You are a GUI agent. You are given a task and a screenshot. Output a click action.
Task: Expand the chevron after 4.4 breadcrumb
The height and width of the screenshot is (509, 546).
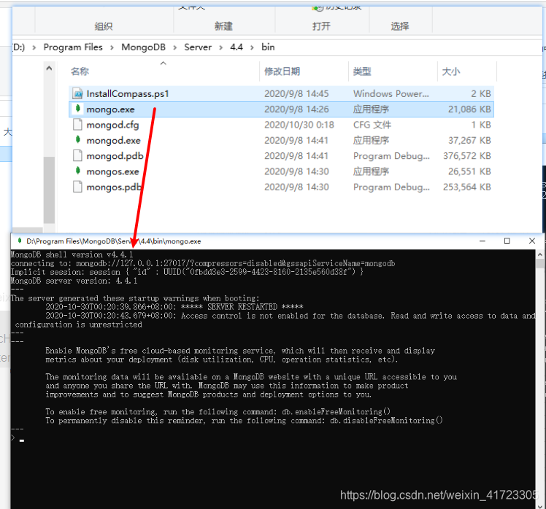click(x=252, y=47)
